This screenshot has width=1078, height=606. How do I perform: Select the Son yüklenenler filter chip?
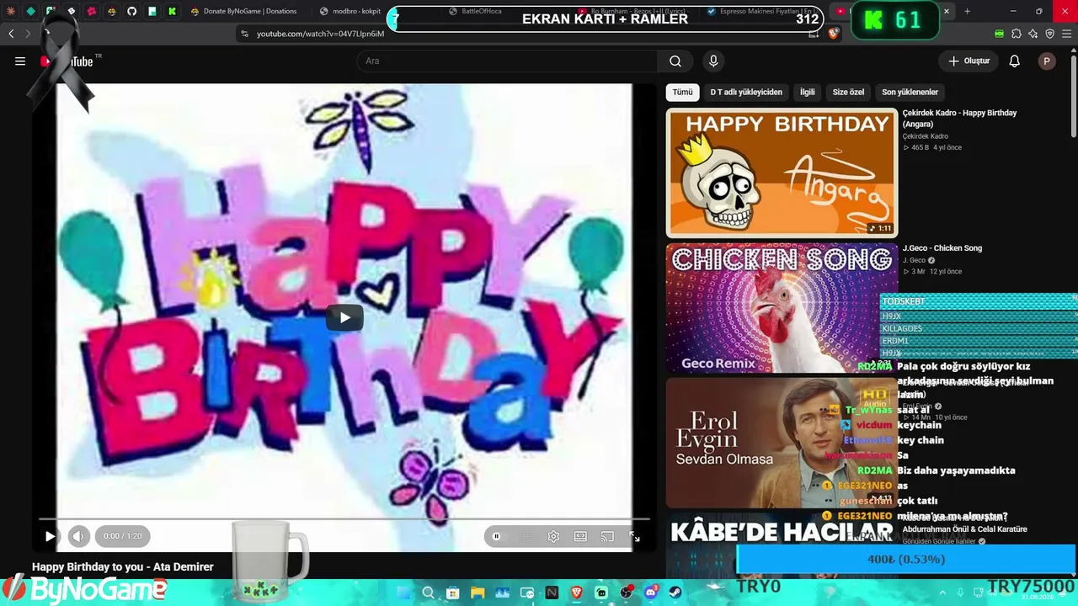click(x=910, y=92)
